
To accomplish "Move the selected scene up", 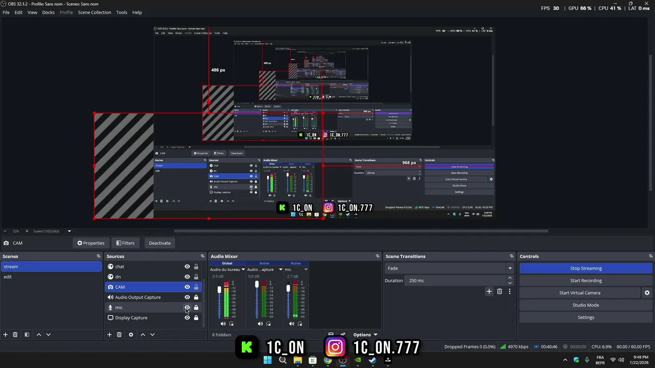I will coord(38,334).
